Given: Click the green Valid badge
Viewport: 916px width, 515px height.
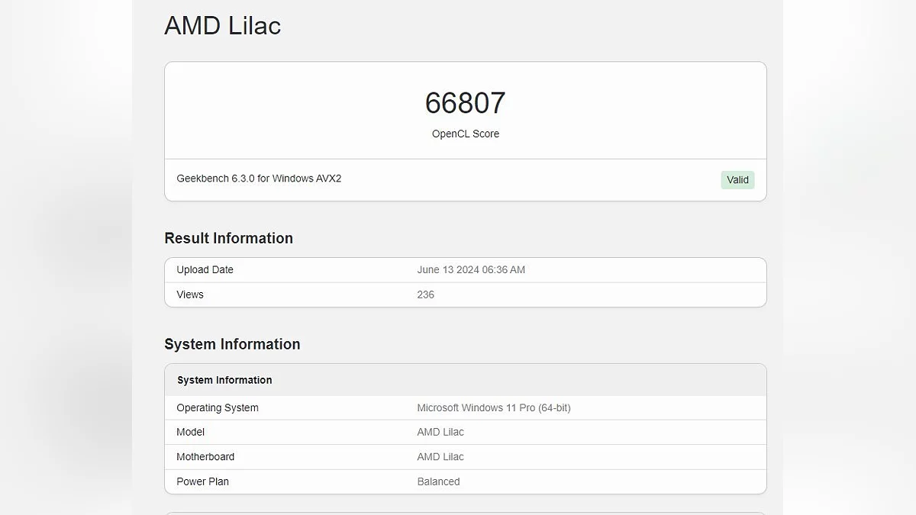Looking at the screenshot, I should coord(737,180).
